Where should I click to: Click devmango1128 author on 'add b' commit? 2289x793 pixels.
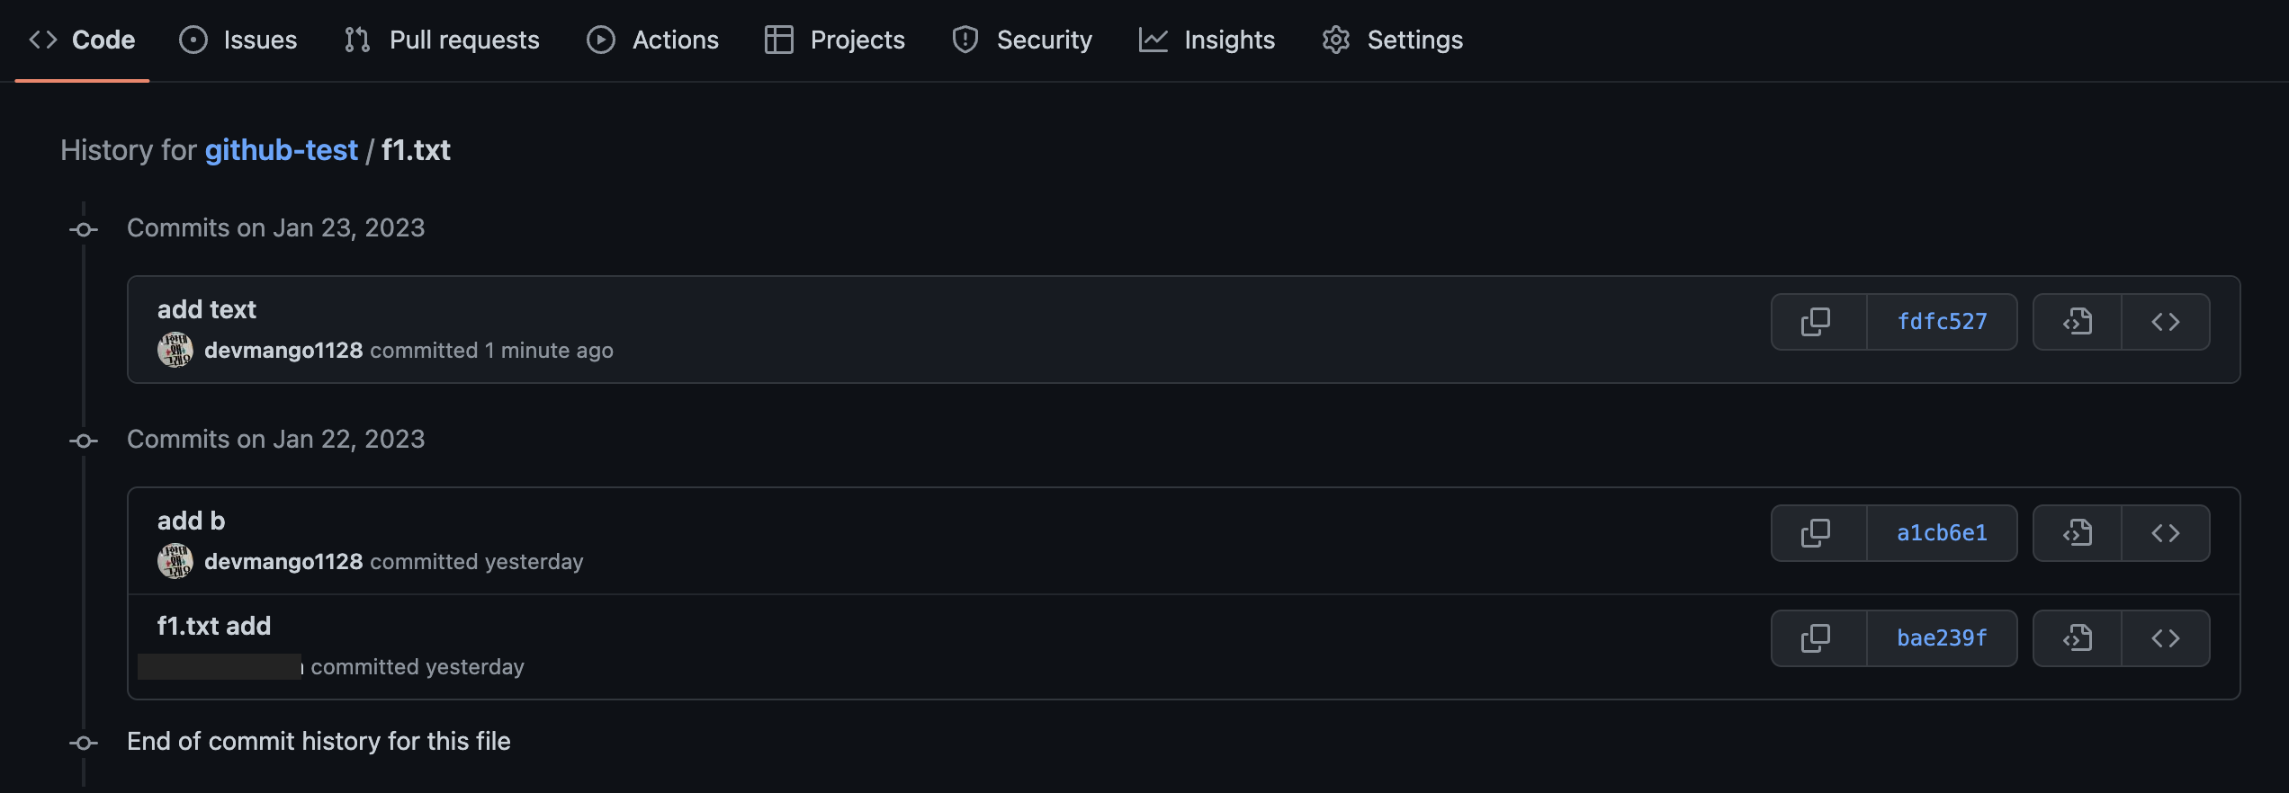(x=283, y=562)
